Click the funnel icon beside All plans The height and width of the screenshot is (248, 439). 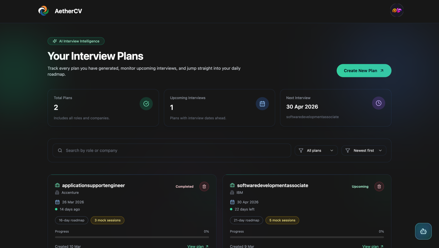301,150
